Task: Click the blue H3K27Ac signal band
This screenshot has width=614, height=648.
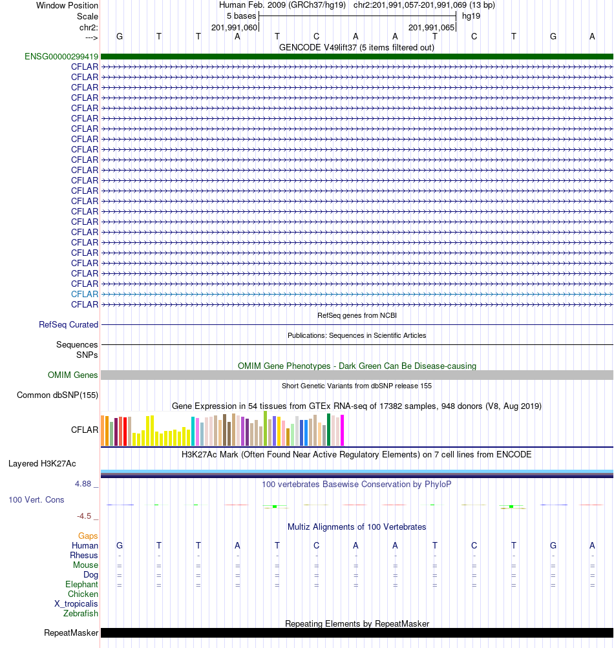Action: (x=357, y=474)
